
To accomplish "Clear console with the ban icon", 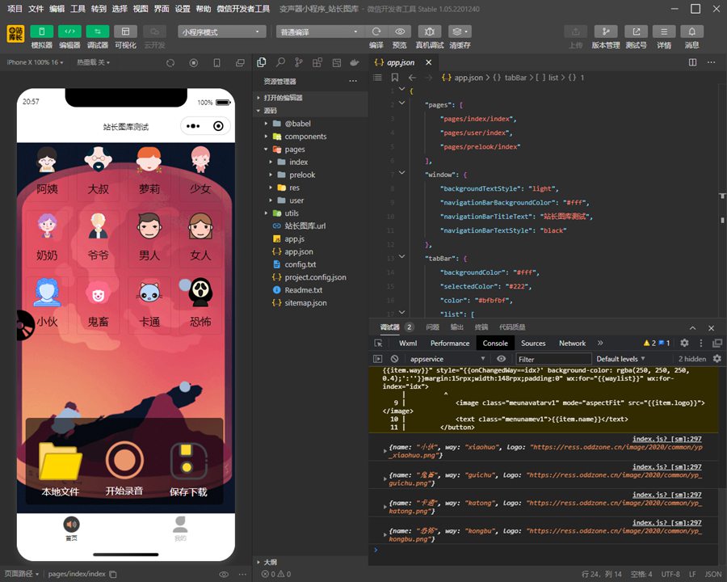I will coord(395,359).
